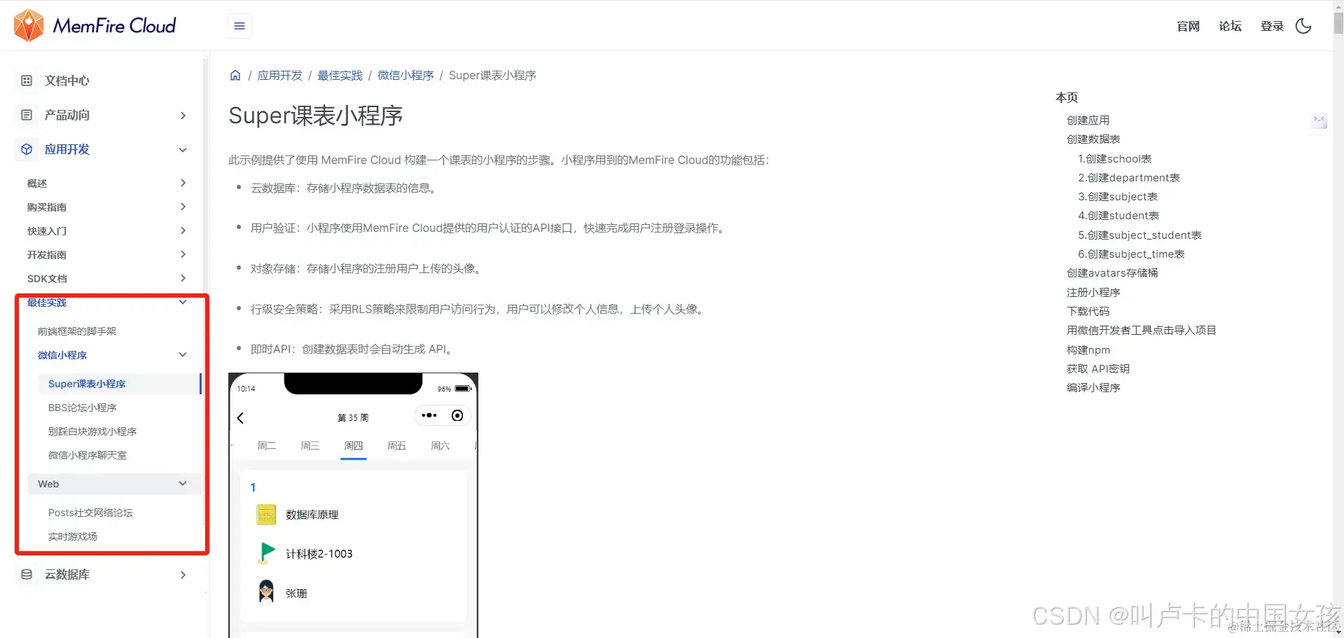This screenshot has height=638, width=1344.
Task: Click the 云数据库 database icon
Action: tap(26, 574)
